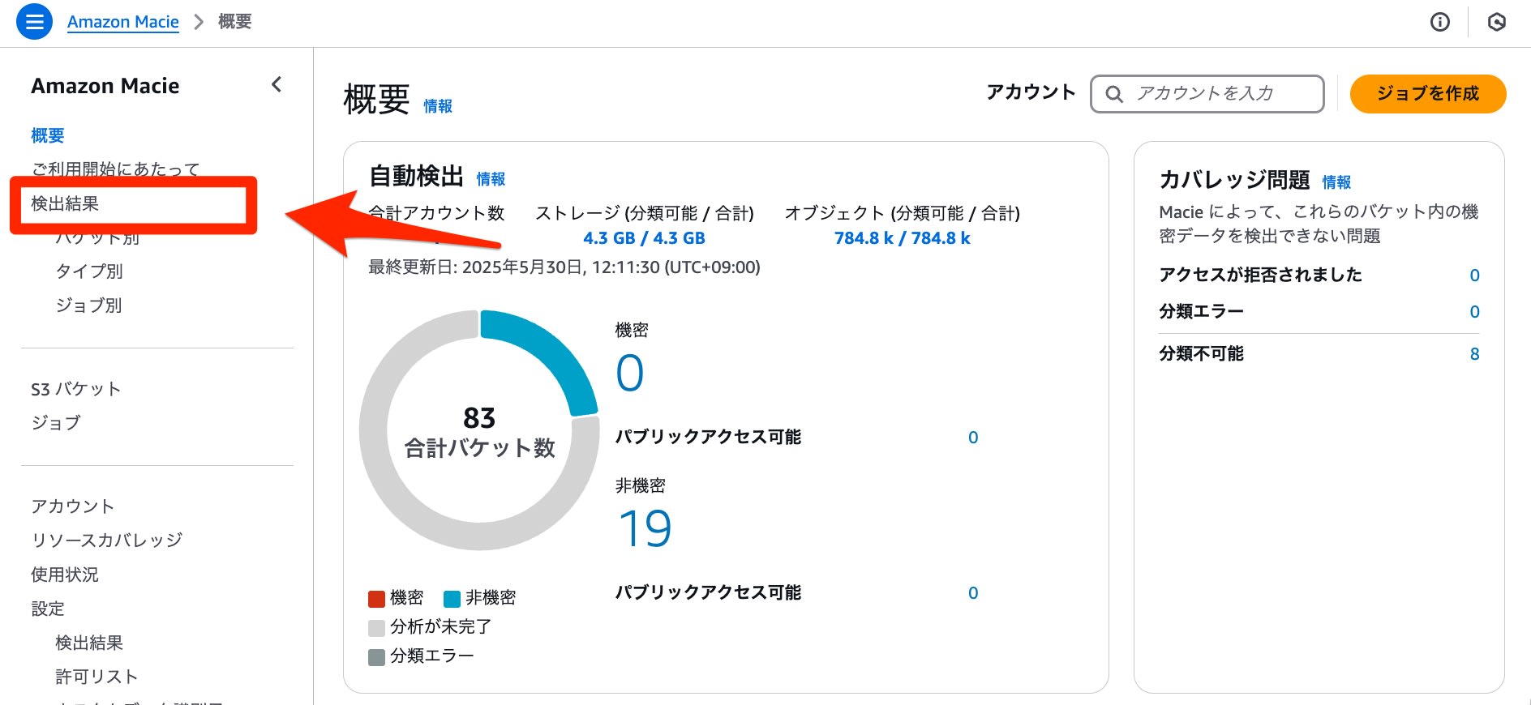The width and height of the screenshot is (1531, 705).
Task: Select ジョブ別 under findings
Action: tap(89, 305)
